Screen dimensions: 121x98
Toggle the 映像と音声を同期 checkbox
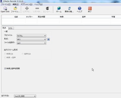(5, 68)
